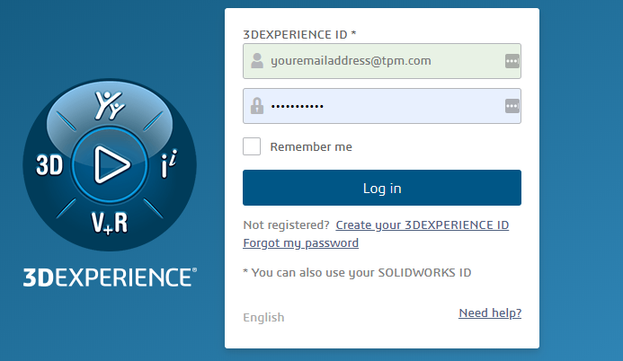Open the English language selector
Screen dimensions: 623x361
tap(263, 317)
